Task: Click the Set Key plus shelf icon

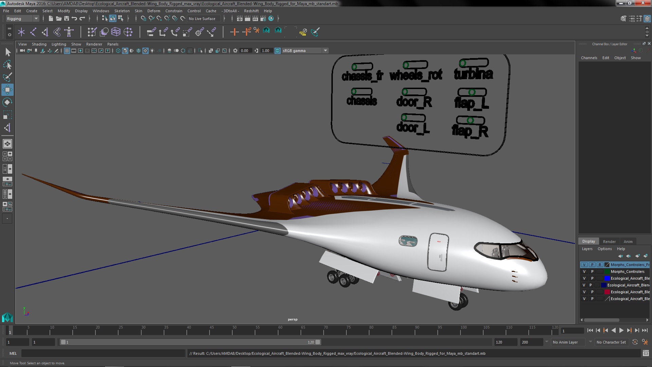Action: [x=234, y=32]
